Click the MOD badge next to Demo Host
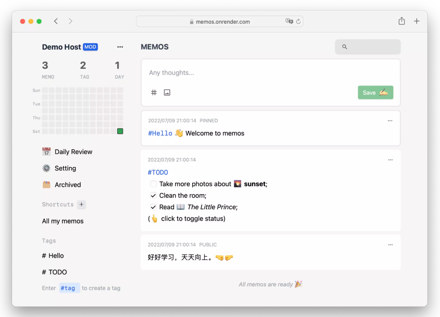 [90, 47]
